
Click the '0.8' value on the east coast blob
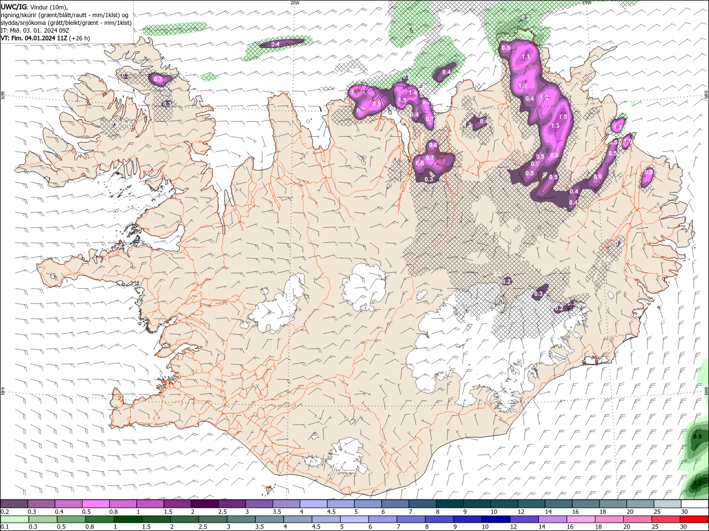coord(649,173)
